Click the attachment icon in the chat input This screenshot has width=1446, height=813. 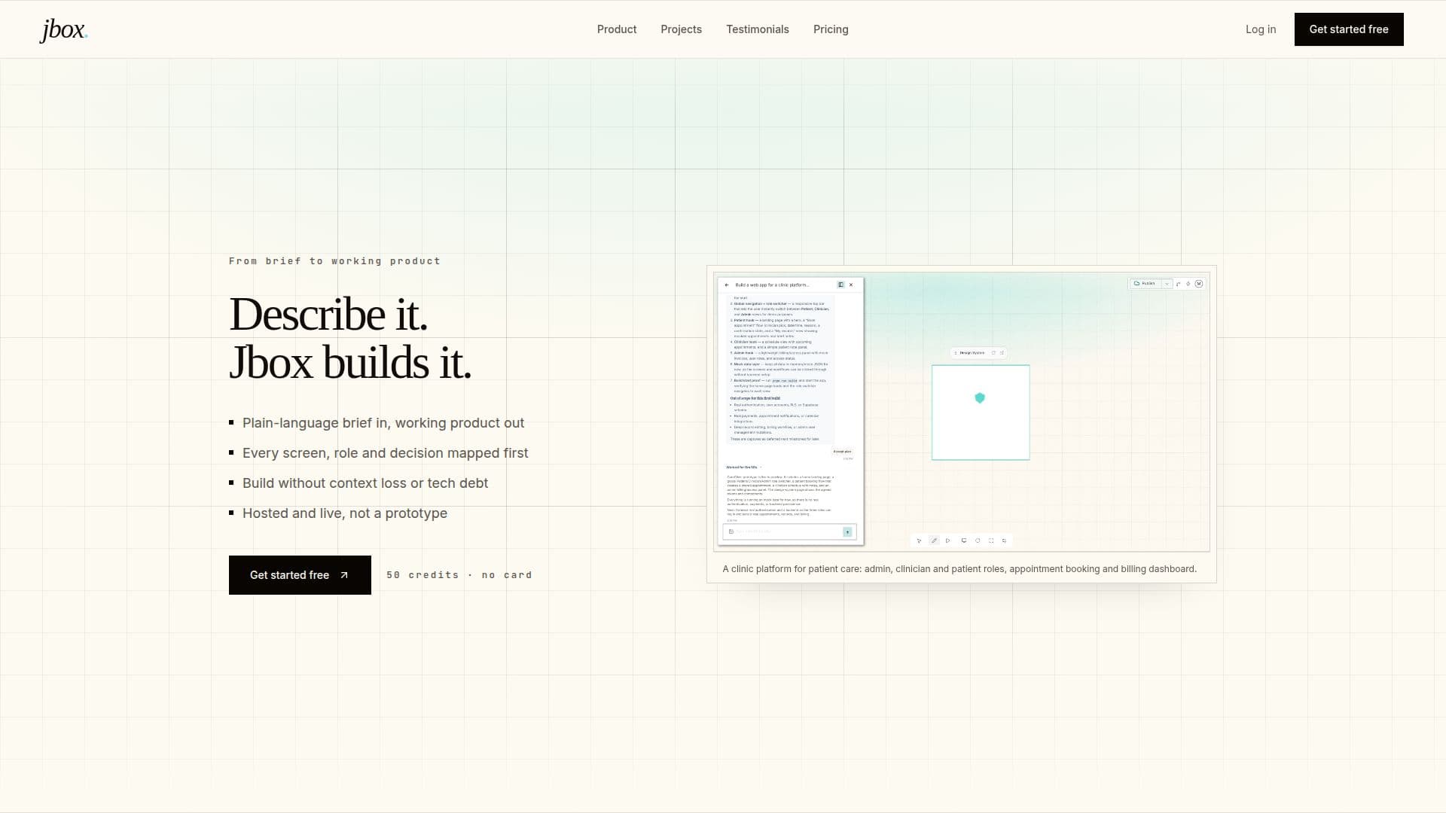point(731,531)
